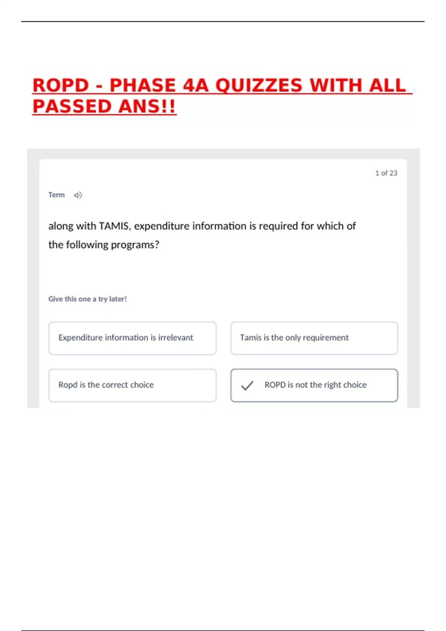The width and height of the screenshot is (446, 631).
Task: Click the "PASSED ANS!!" heading line
Action: tap(104, 107)
